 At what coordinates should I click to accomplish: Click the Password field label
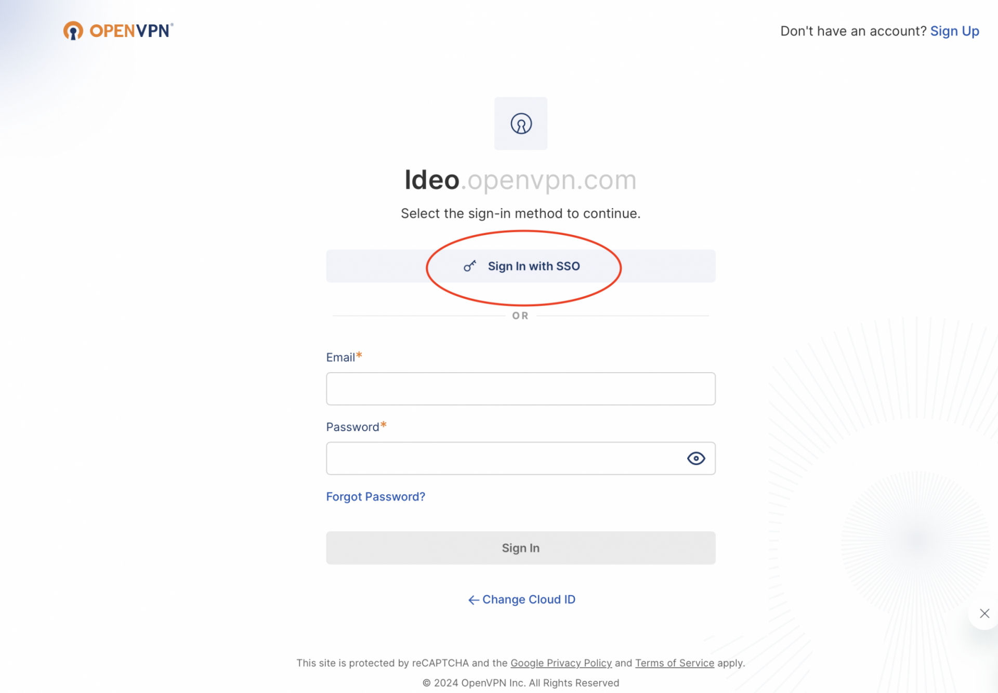click(x=352, y=427)
